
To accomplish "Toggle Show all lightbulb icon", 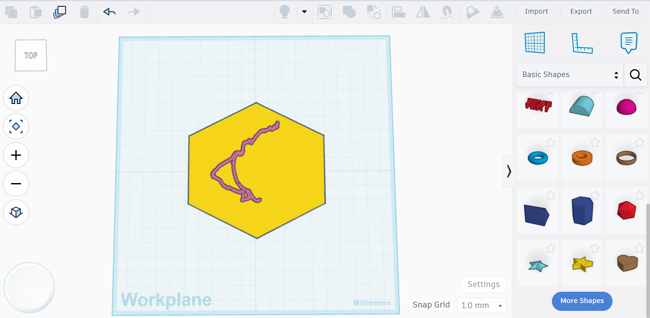I will (x=284, y=12).
